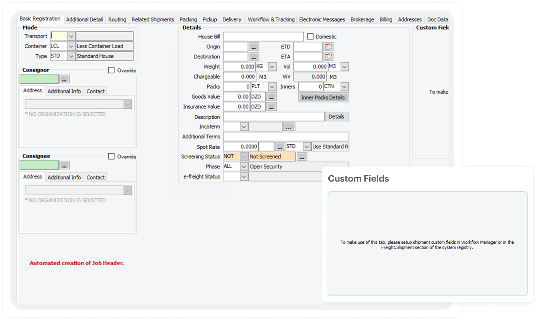Expand the Transport mode dropdown
The width and height of the screenshot is (536, 320).
click(71, 36)
